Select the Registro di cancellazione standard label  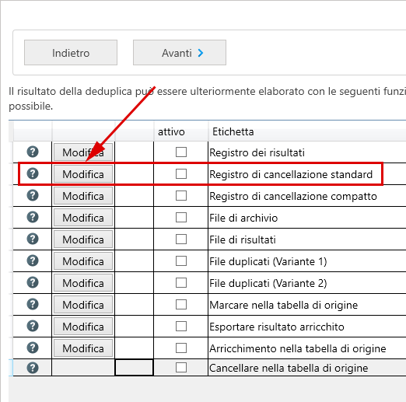(x=291, y=174)
